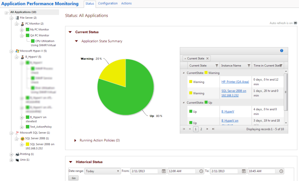
Task: Click the Current State column filter icon
Action: pyautogui.click(x=216, y=65)
